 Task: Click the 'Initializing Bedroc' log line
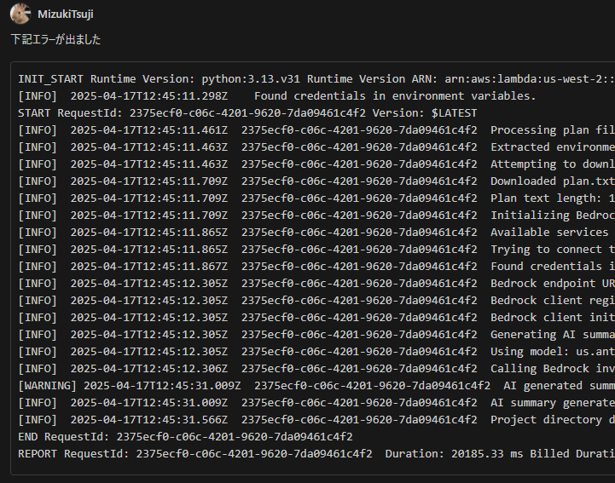pyautogui.click(x=316, y=216)
